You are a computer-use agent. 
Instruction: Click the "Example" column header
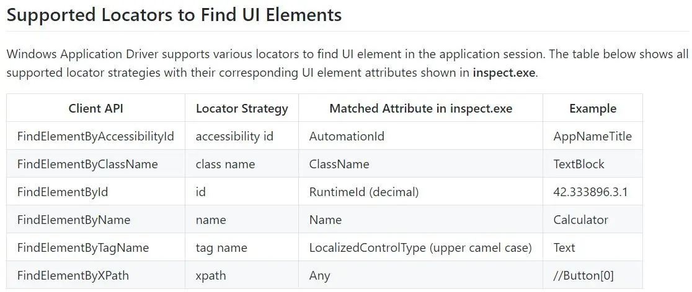coord(592,108)
